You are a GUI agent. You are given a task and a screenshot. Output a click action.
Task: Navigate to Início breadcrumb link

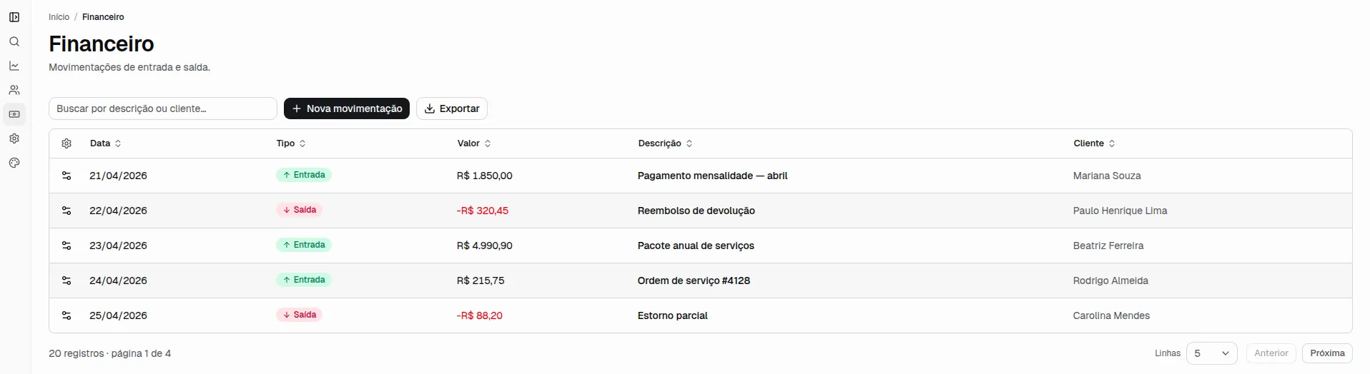click(59, 17)
